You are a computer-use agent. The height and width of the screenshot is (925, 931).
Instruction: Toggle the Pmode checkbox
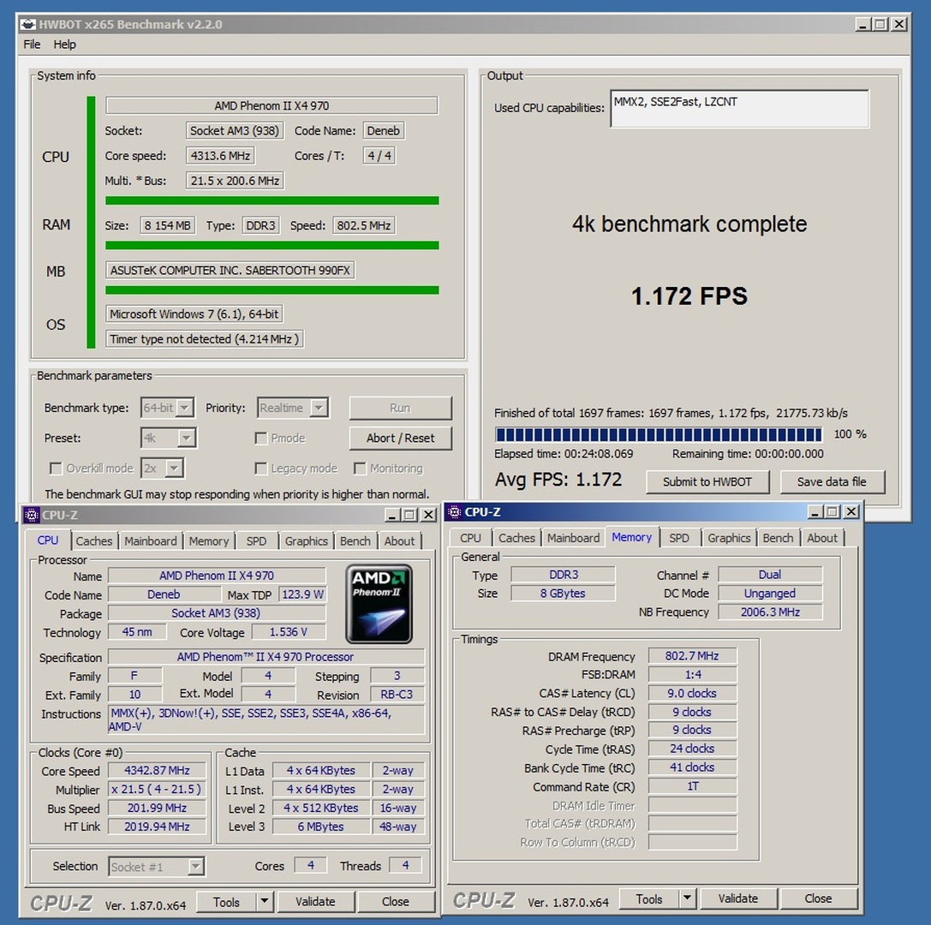point(260,439)
